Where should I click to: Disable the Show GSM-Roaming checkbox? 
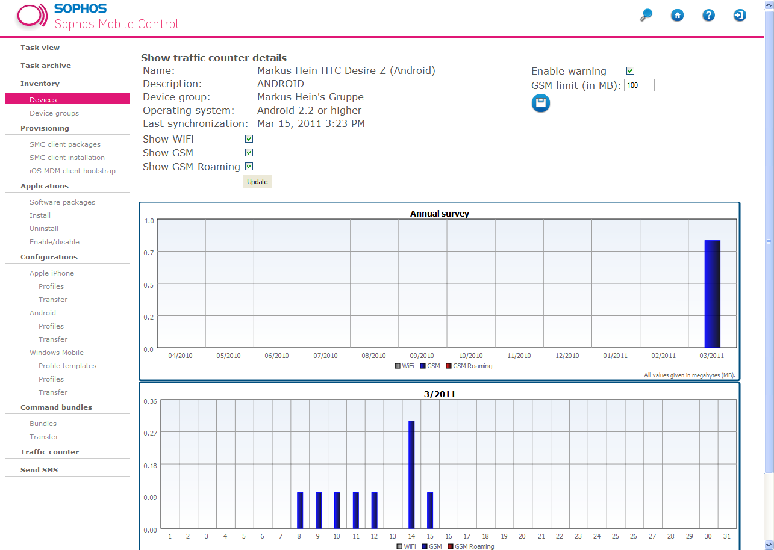(249, 167)
